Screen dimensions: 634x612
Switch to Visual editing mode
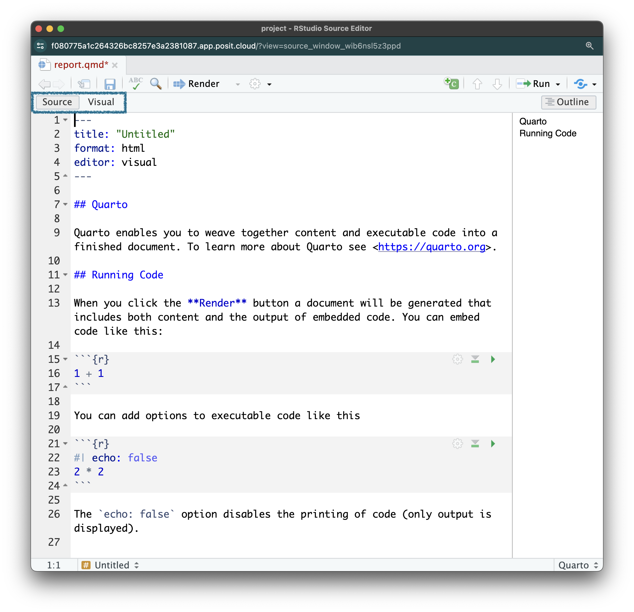click(101, 102)
